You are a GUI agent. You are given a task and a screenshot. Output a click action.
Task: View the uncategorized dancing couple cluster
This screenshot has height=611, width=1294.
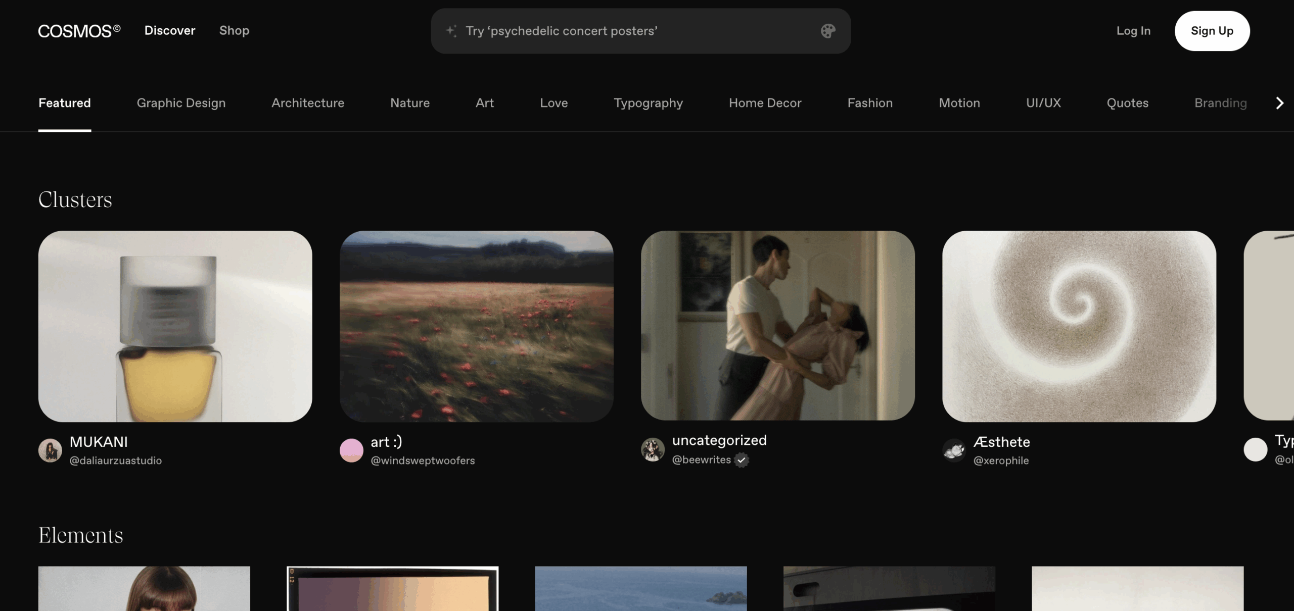pyautogui.click(x=777, y=326)
